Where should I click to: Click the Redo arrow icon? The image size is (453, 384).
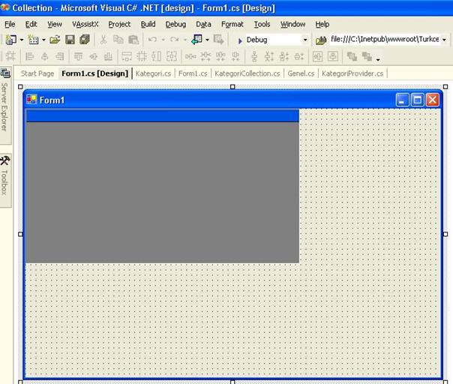[174, 40]
